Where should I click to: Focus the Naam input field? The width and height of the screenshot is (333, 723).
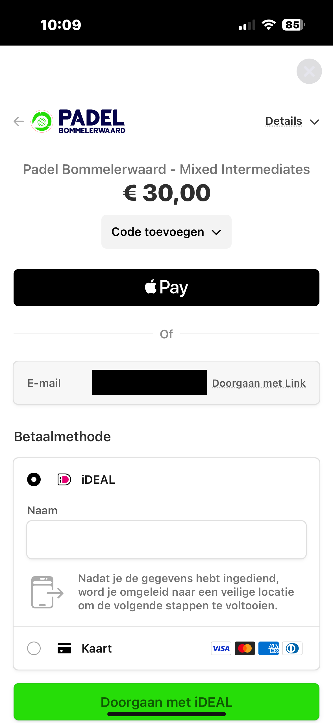pyautogui.click(x=166, y=539)
